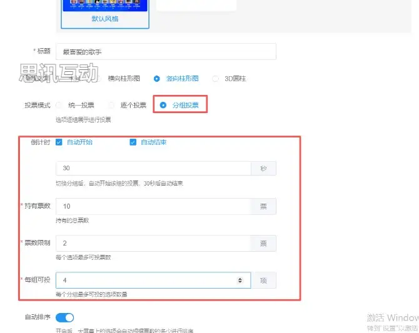Click the 秒 unit label beside 30
The width and height of the screenshot is (419, 333).
pos(263,168)
